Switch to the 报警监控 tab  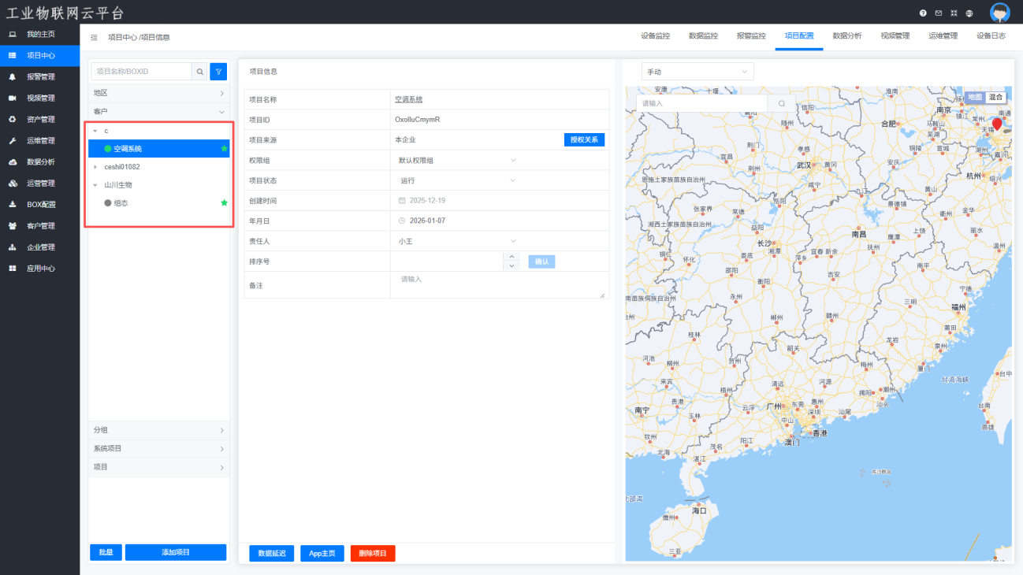tap(750, 36)
